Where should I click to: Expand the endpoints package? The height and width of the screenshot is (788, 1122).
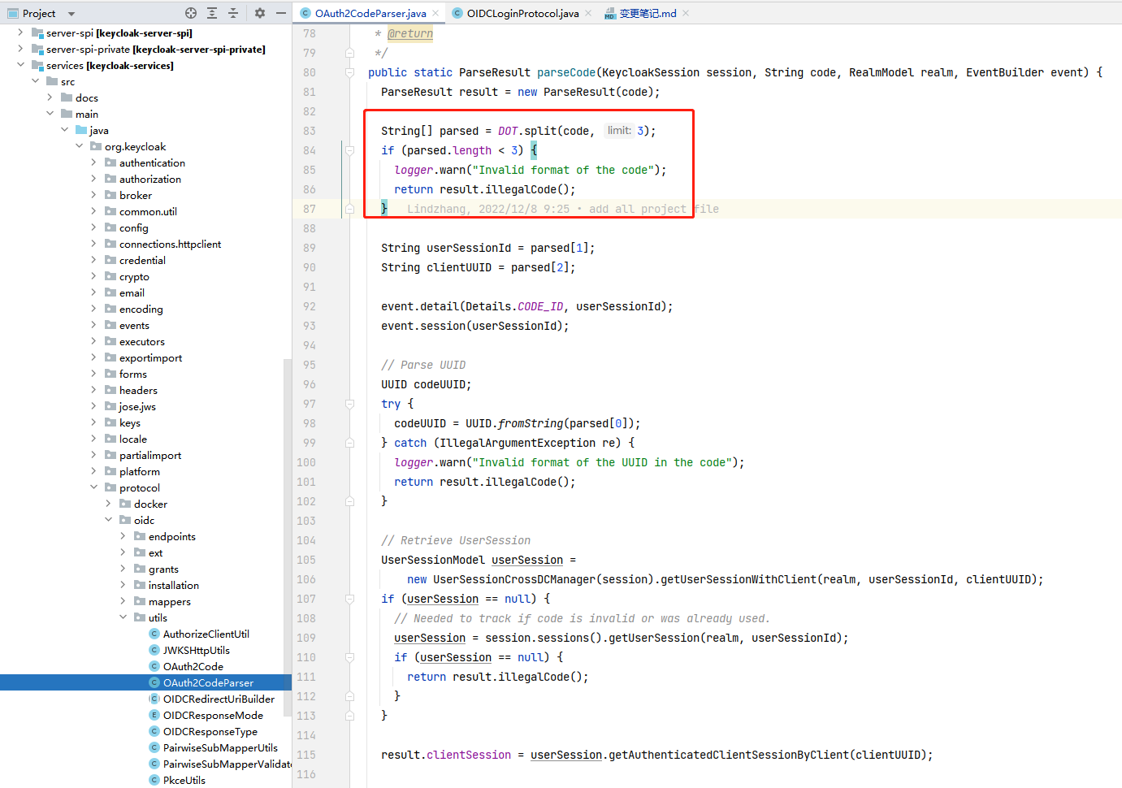coord(123,536)
